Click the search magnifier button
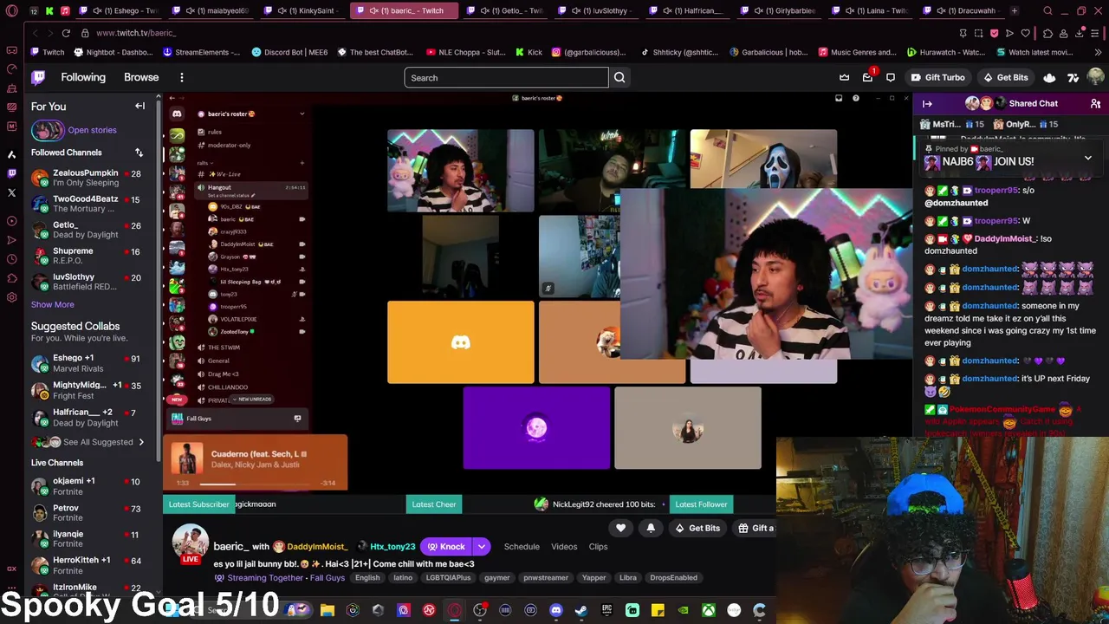The height and width of the screenshot is (624, 1109). click(x=619, y=77)
